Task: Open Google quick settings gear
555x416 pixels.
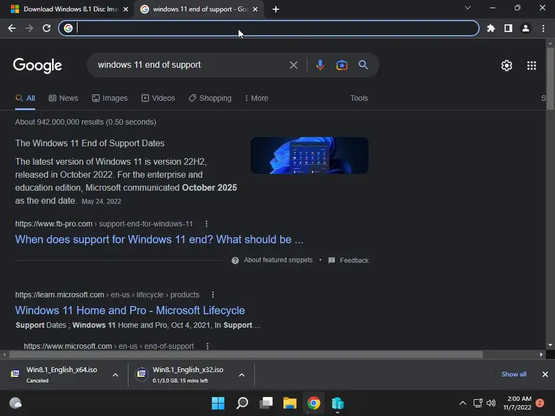Action: (507, 66)
